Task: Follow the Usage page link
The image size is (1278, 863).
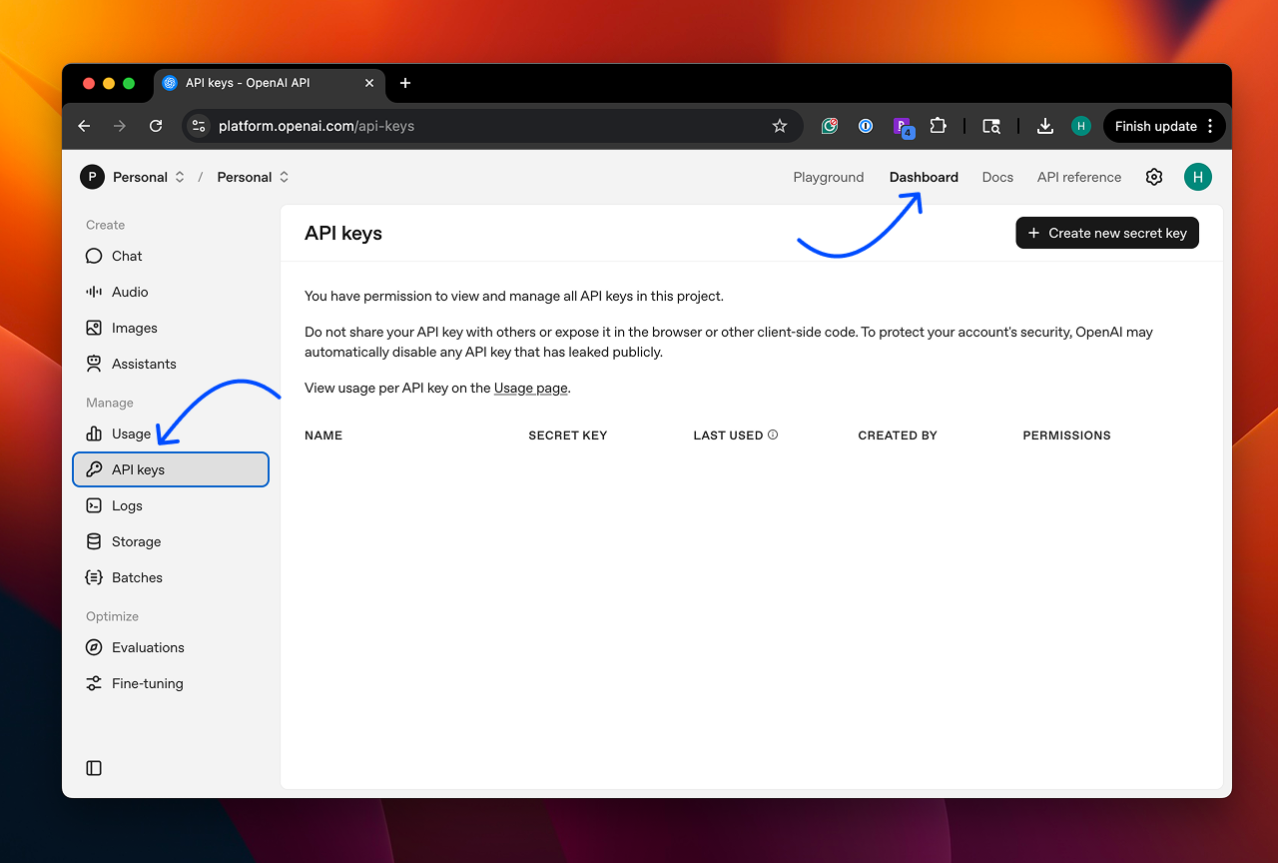Action: coord(530,388)
